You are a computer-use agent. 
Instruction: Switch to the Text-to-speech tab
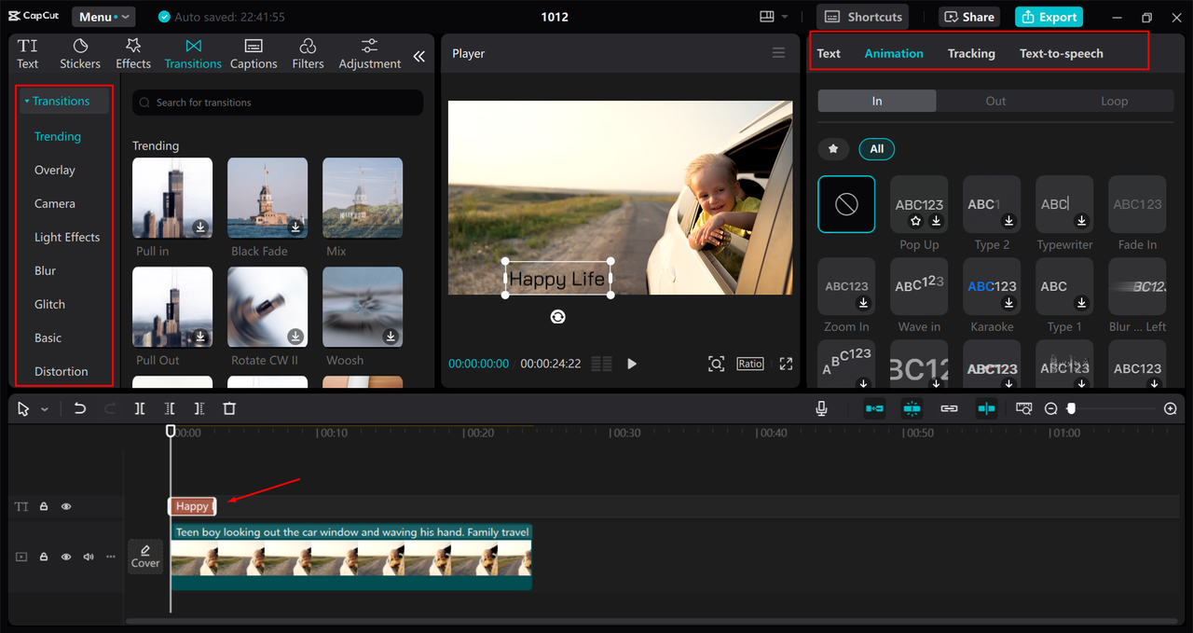pyautogui.click(x=1062, y=53)
